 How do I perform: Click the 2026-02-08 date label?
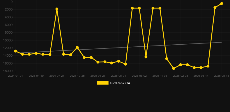(x=181, y=76)
